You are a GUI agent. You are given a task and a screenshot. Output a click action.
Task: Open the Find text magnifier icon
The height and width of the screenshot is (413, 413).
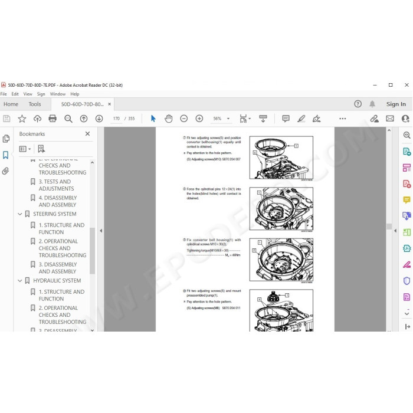click(68, 119)
